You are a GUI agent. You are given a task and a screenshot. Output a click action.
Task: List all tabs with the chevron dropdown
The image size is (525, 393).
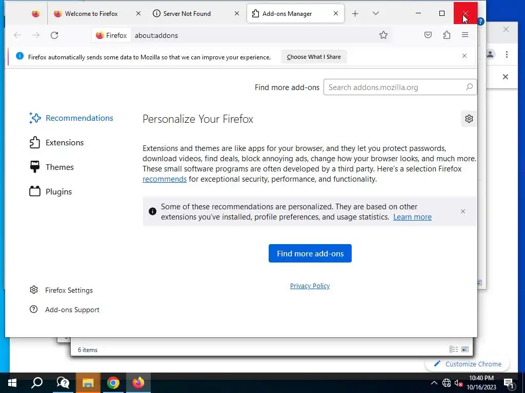[376, 13]
